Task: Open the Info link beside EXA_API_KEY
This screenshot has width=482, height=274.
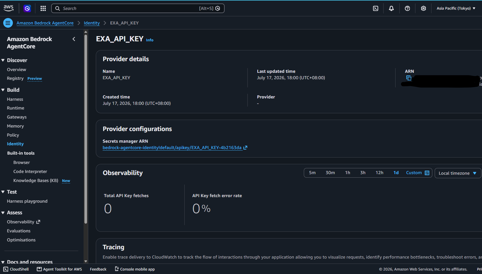Action: click(150, 40)
